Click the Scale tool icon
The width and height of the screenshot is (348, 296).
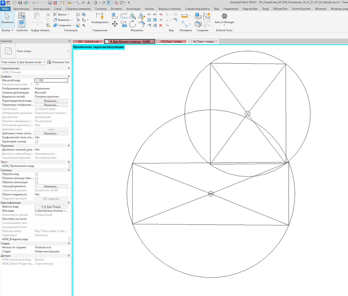tap(155, 20)
